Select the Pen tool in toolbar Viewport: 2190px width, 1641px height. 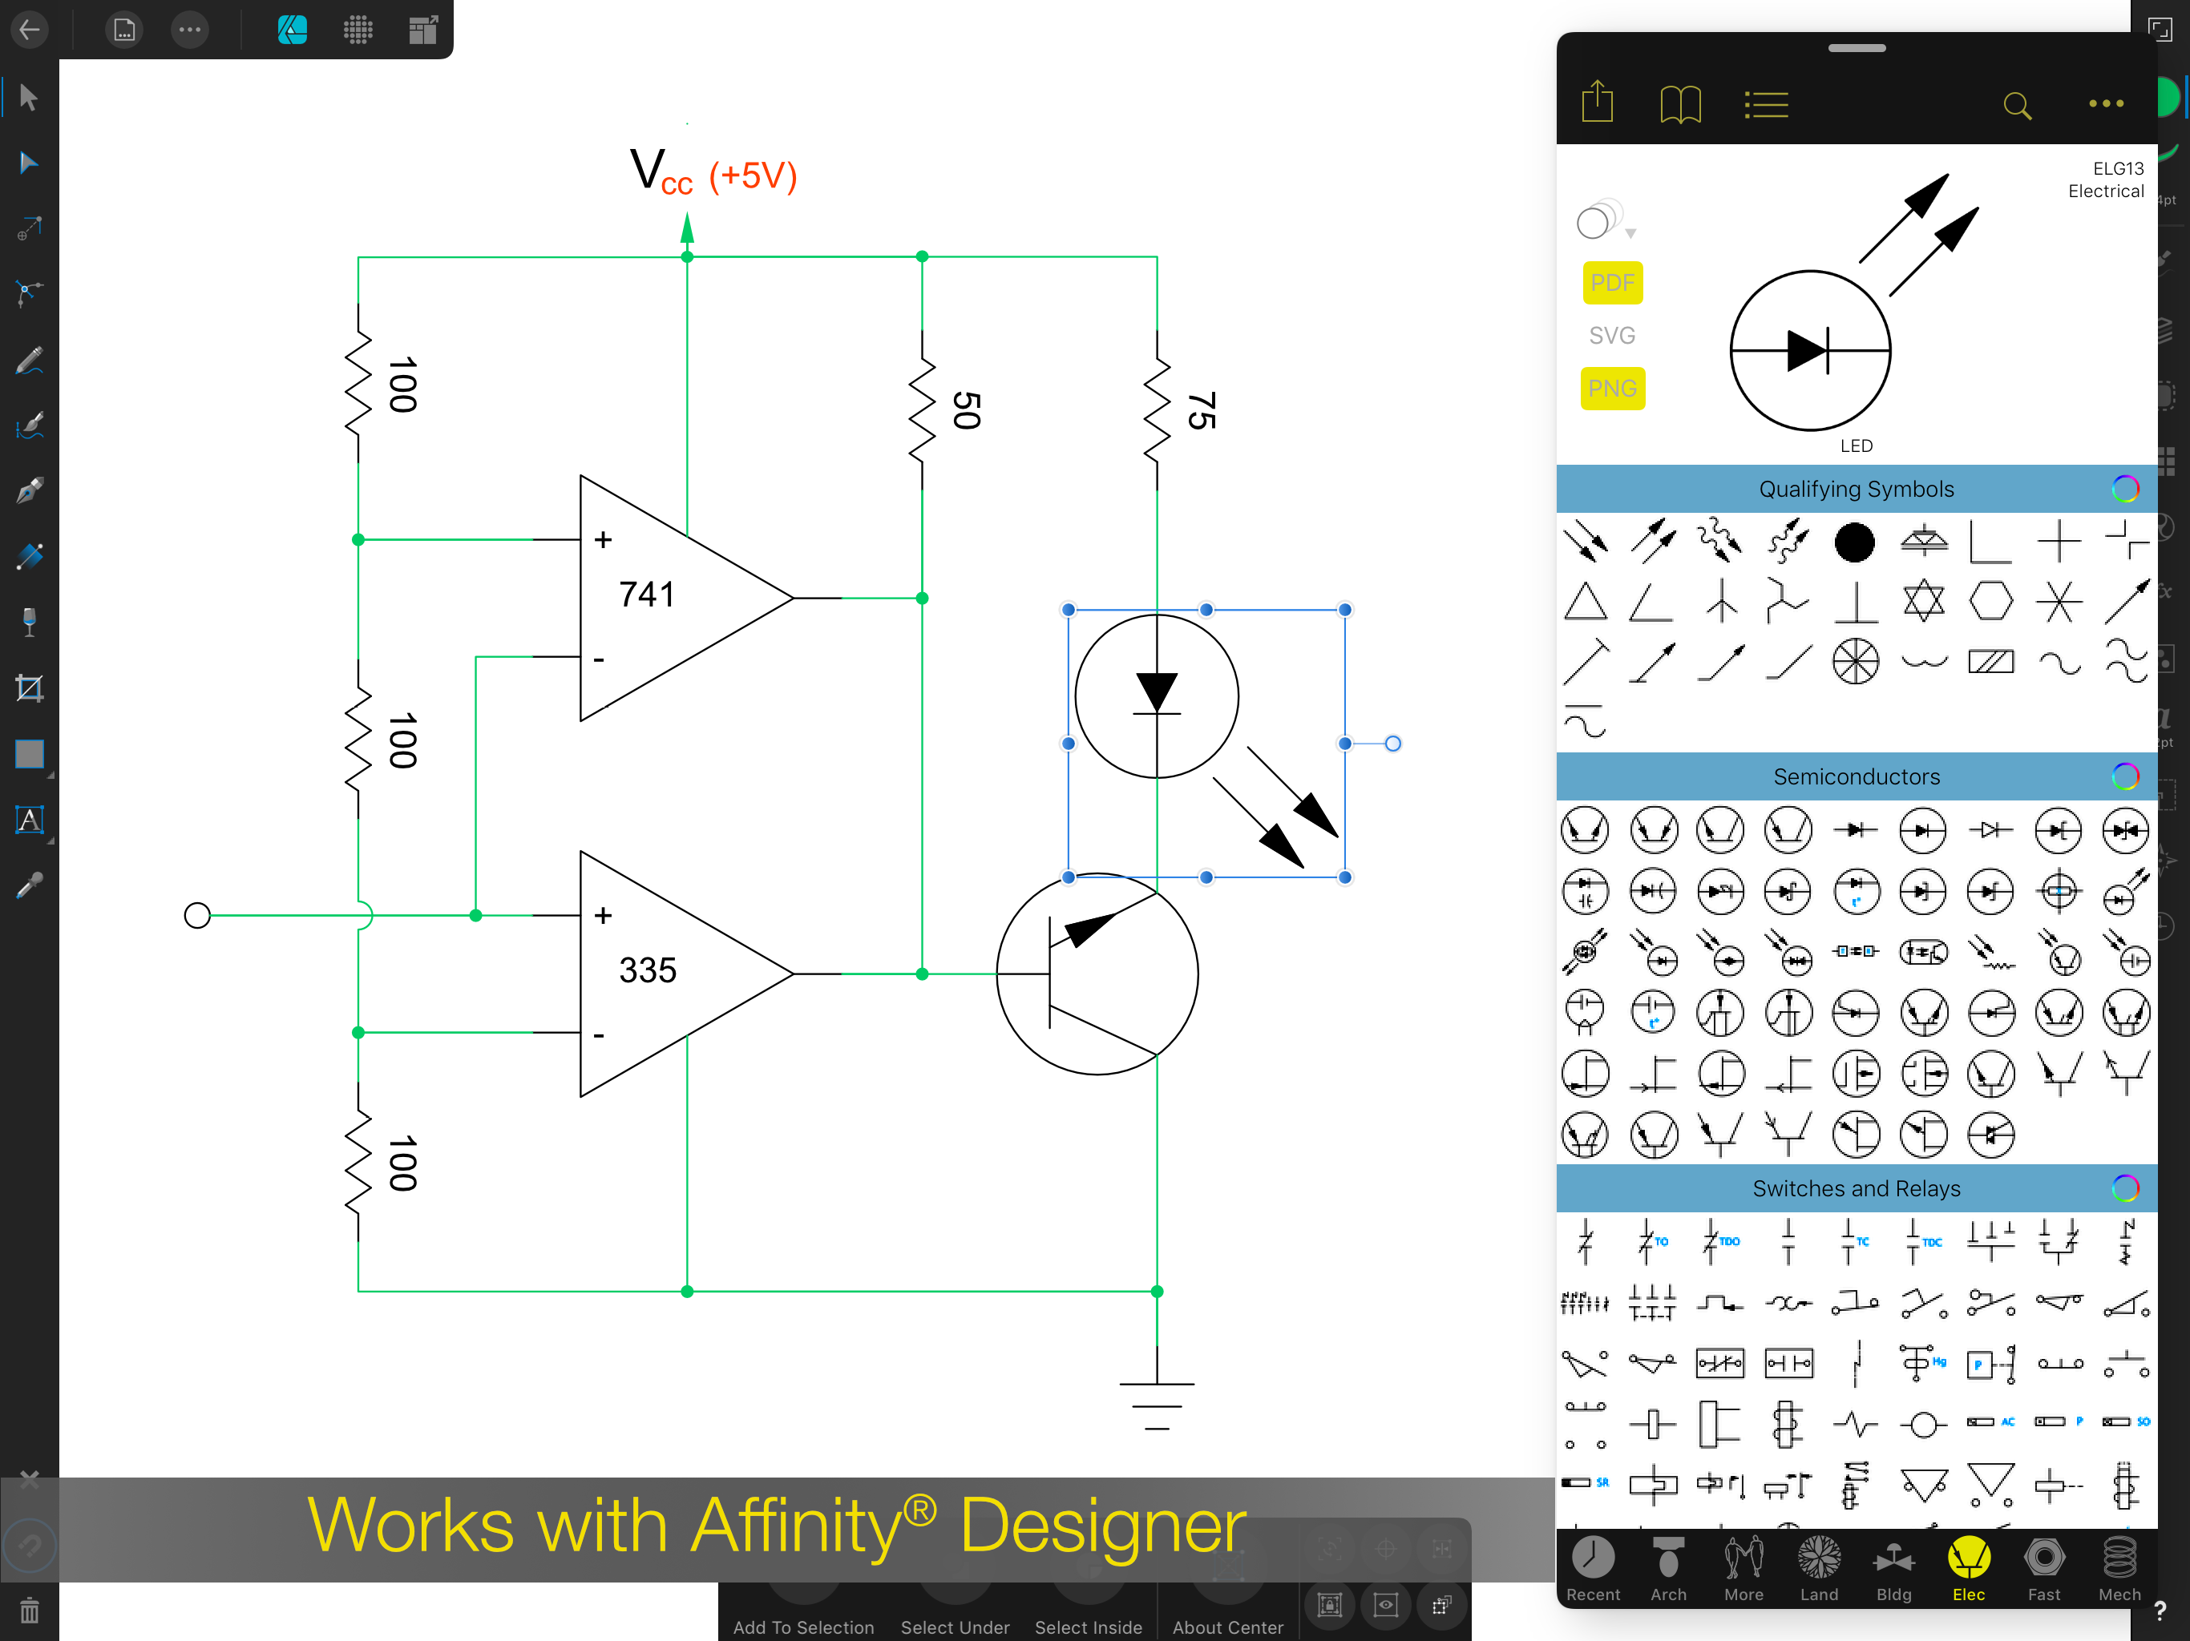29,491
